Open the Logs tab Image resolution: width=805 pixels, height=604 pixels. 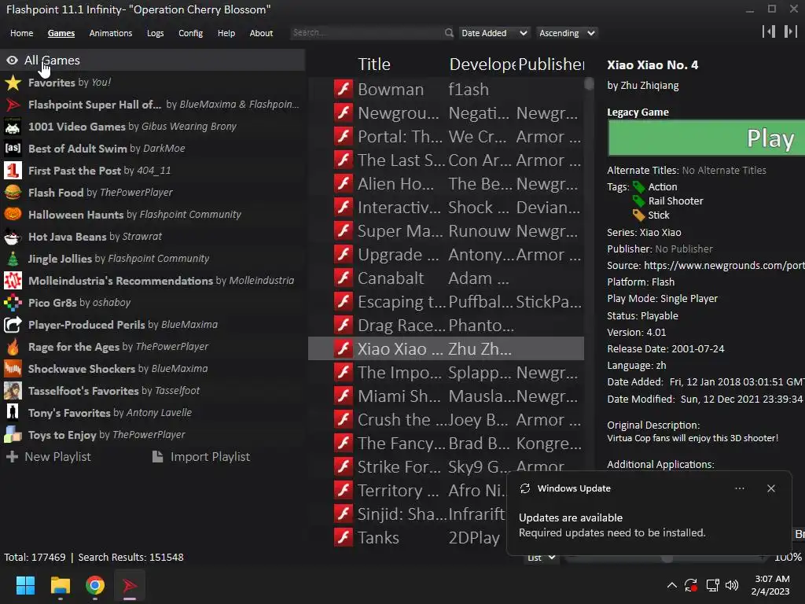coord(156,33)
